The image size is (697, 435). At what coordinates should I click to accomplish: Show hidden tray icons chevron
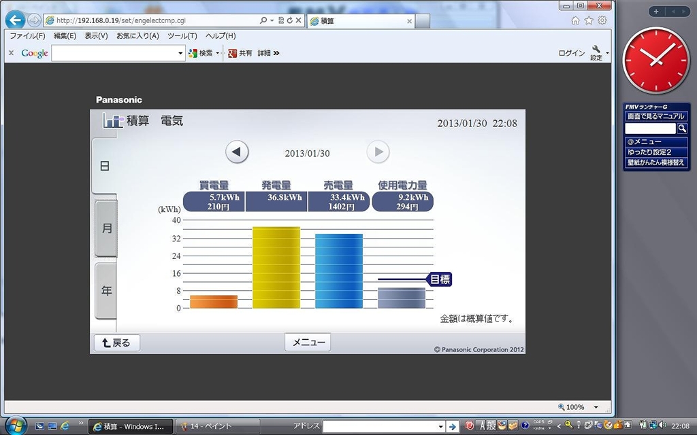(x=560, y=426)
